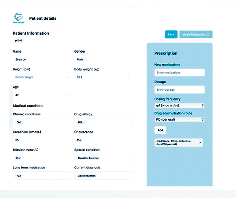Click the Age field stepper arrows
236x198 pixels.
coord(67,95)
